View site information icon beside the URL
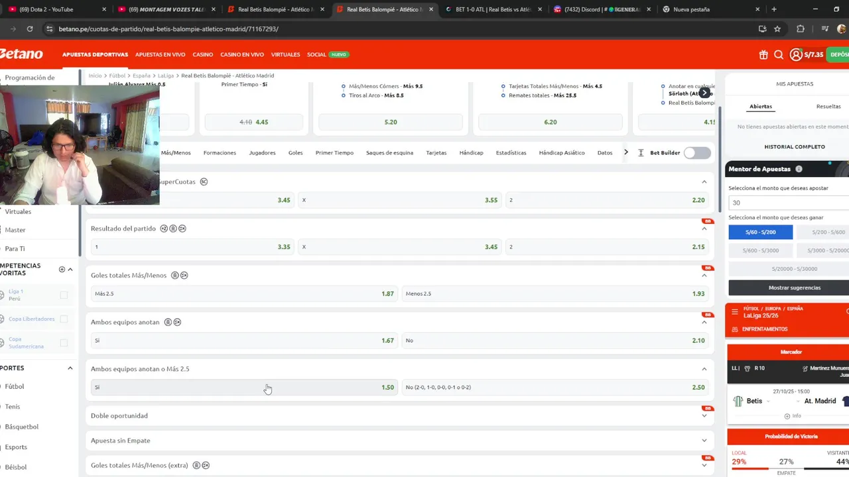 49,29
